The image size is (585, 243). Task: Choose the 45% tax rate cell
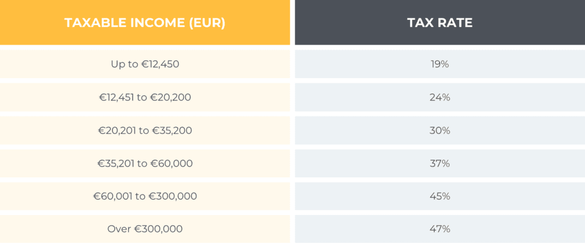pyautogui.click(x=439, y=196)
